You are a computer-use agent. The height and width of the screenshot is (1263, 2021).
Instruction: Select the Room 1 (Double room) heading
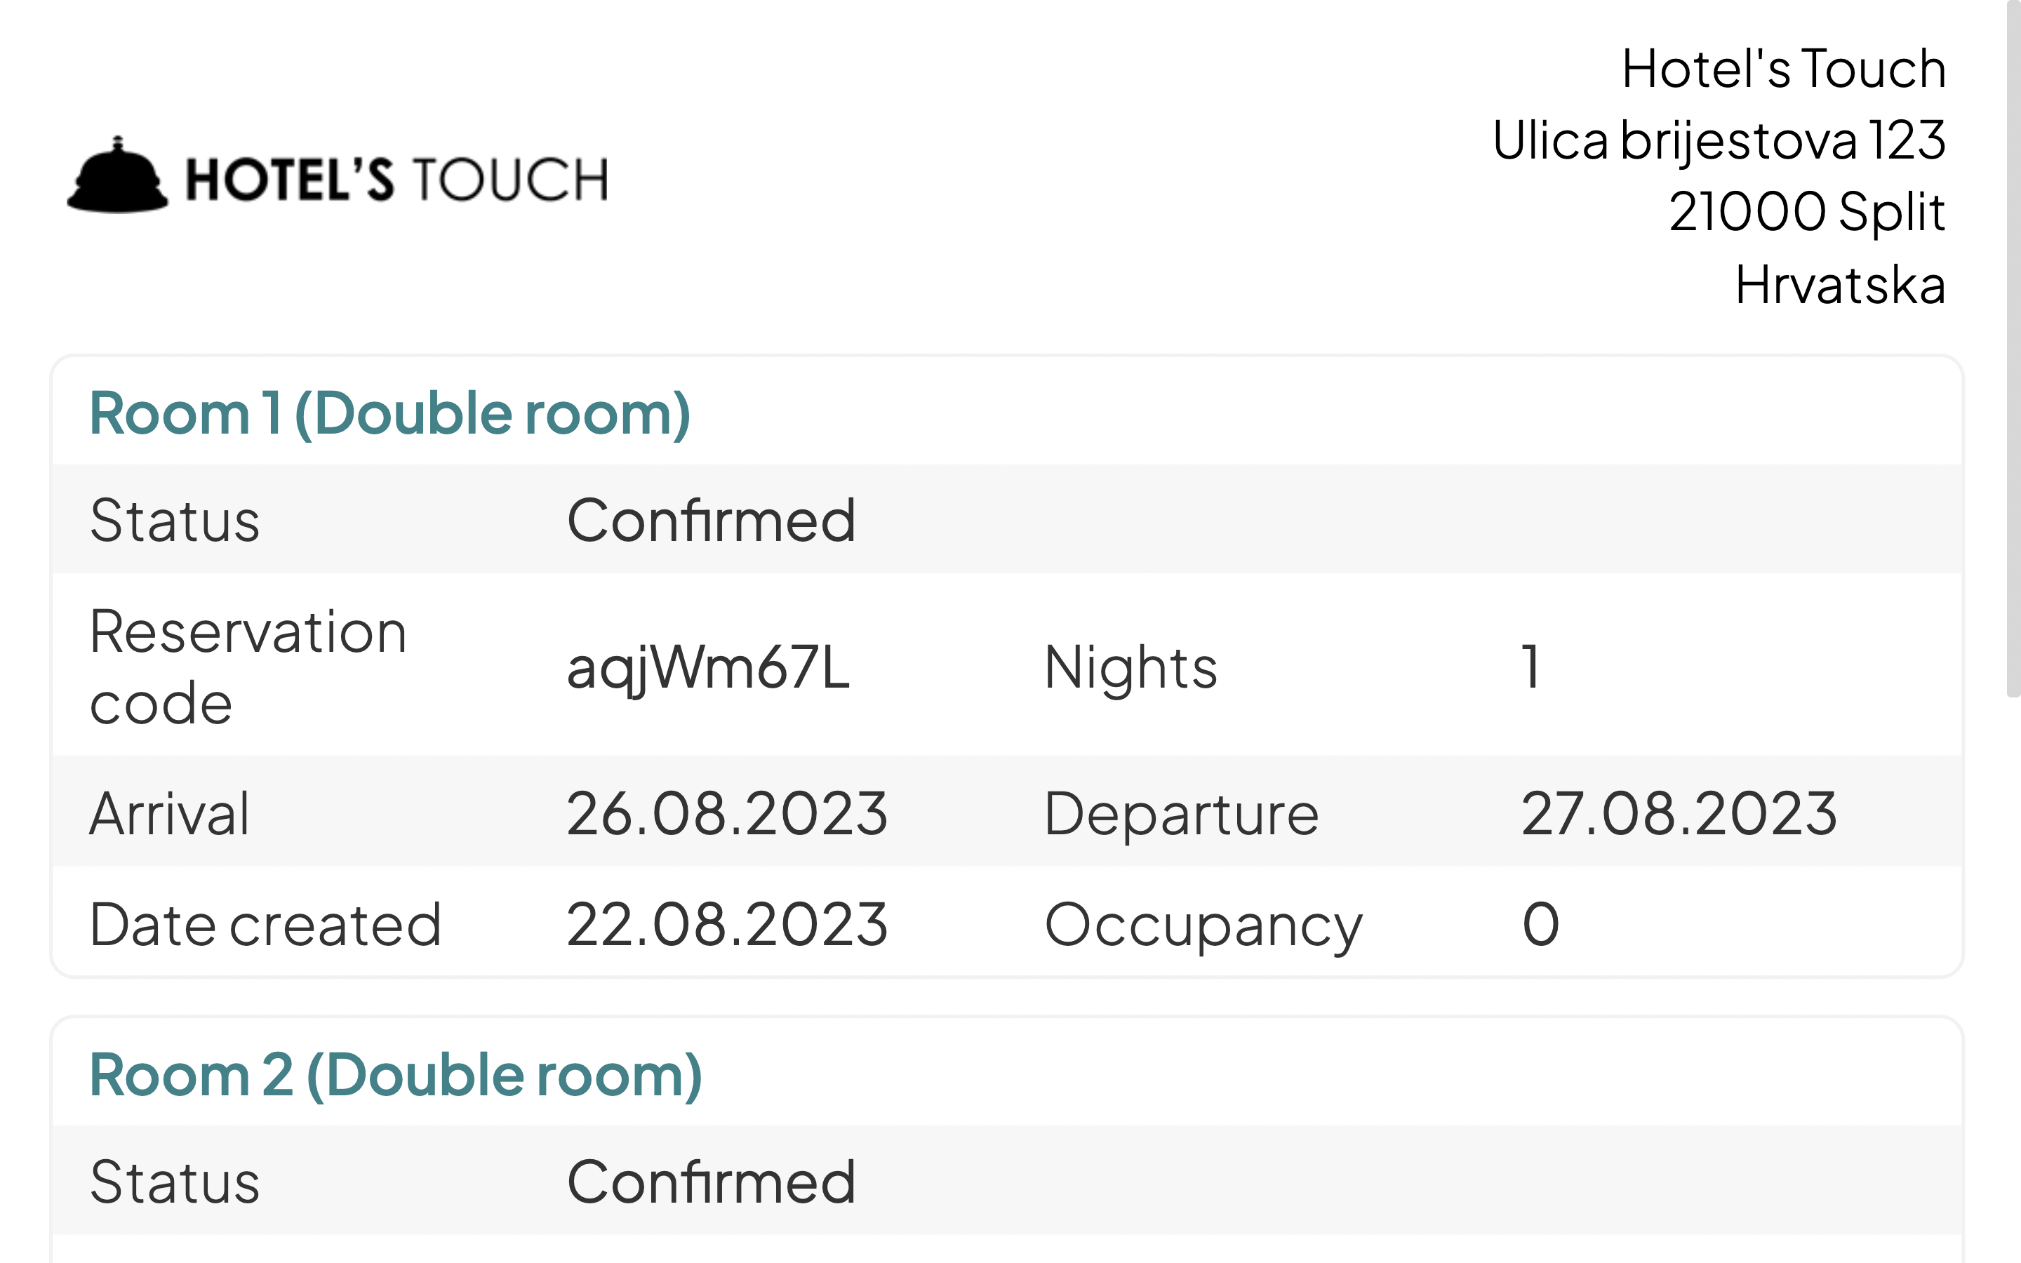pos(390,413)
